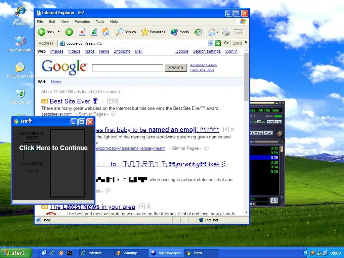Screen dimensions: 344x258
Task: Open the Mail link on Google page
Action: tap(139, 51)
